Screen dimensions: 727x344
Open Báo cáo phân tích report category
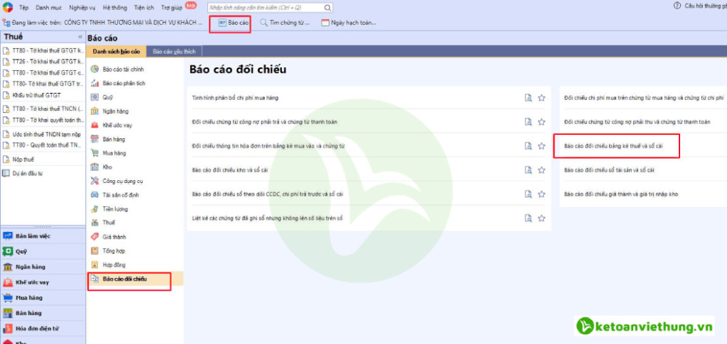[122, 83]
